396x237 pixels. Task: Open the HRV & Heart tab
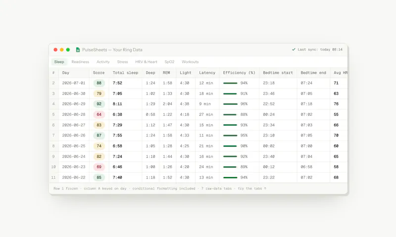[146, 62]
